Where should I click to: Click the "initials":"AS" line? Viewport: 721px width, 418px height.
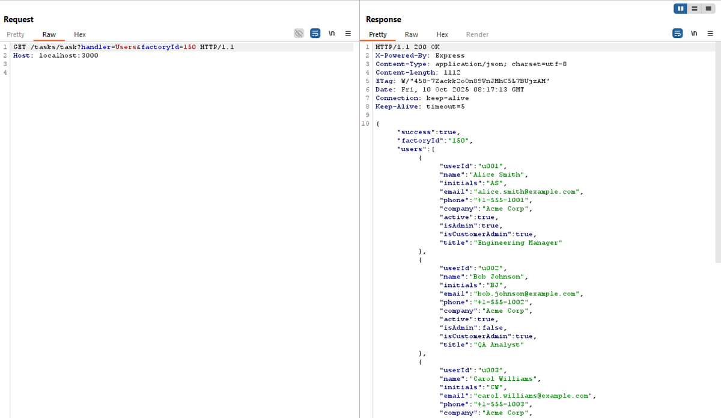tap(473, 183)
